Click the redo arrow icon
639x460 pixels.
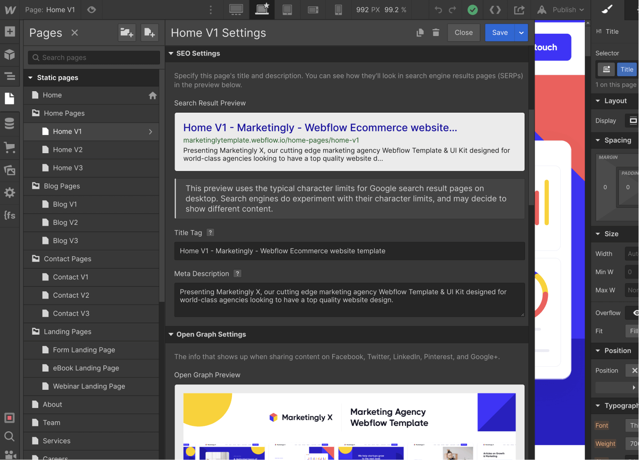pyautogui.click(x=453, y=10)
